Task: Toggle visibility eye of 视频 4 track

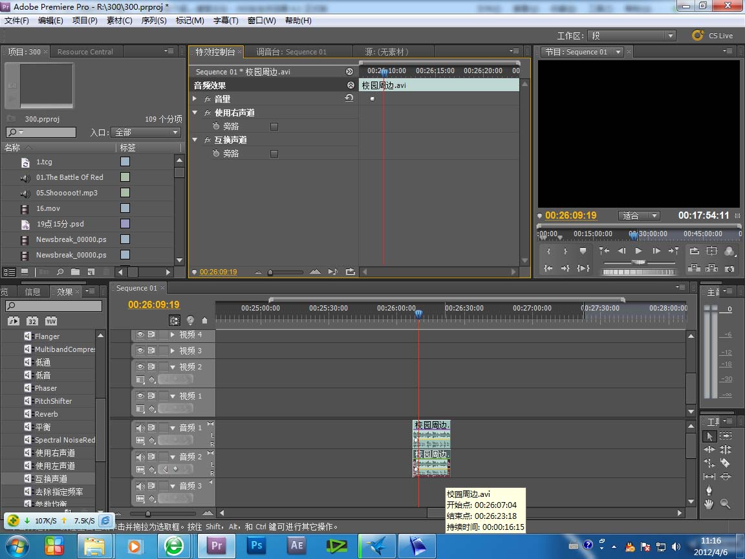Action: point(140,334)
